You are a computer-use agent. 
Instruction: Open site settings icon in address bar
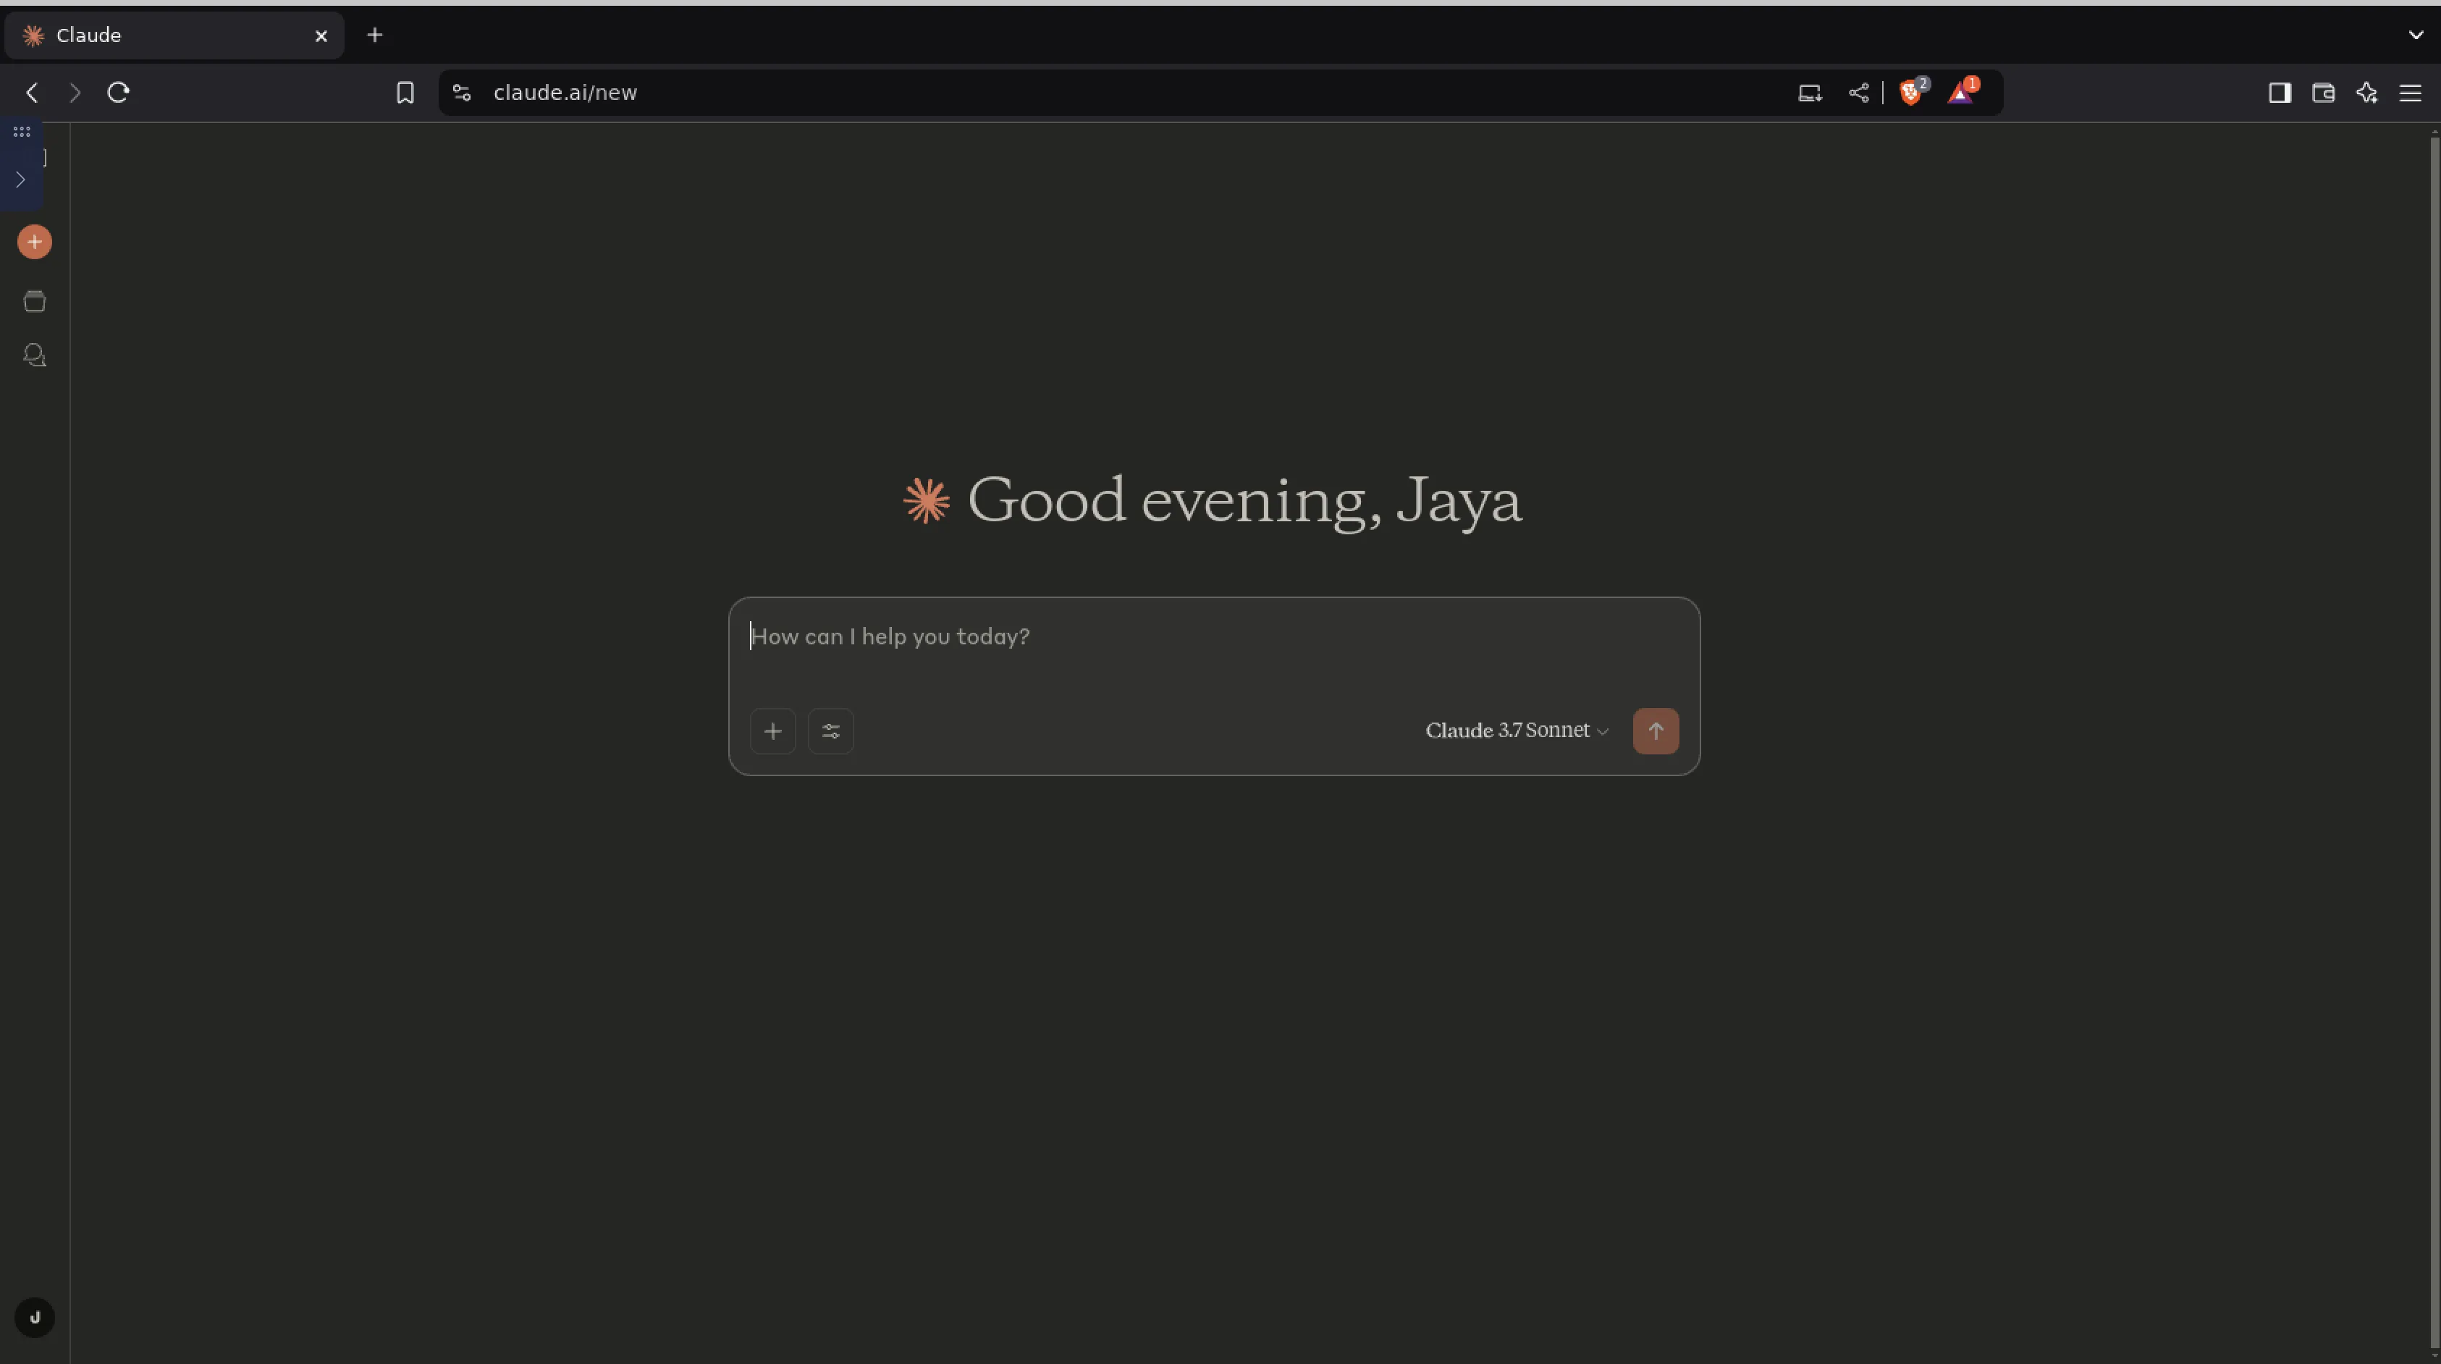coord(461,93)
